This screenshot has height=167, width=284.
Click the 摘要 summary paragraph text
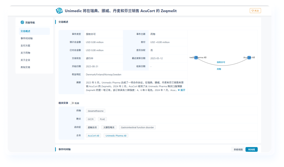click(135, 86)
